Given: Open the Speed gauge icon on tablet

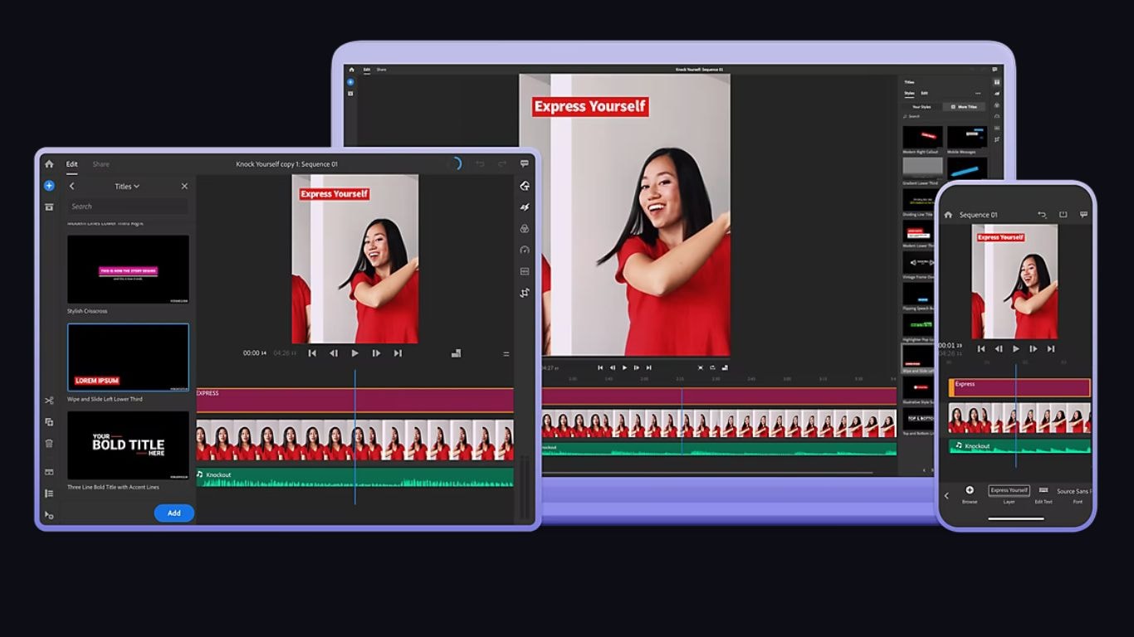Looking at the screenshot, I should coord(525,250).
